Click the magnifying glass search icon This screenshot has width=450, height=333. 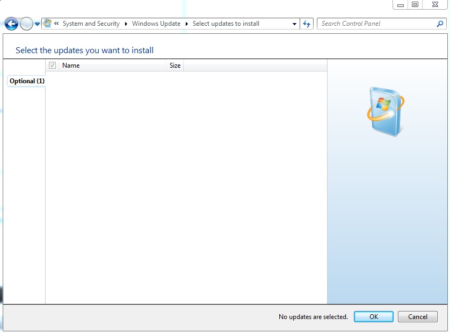[440, 24]
